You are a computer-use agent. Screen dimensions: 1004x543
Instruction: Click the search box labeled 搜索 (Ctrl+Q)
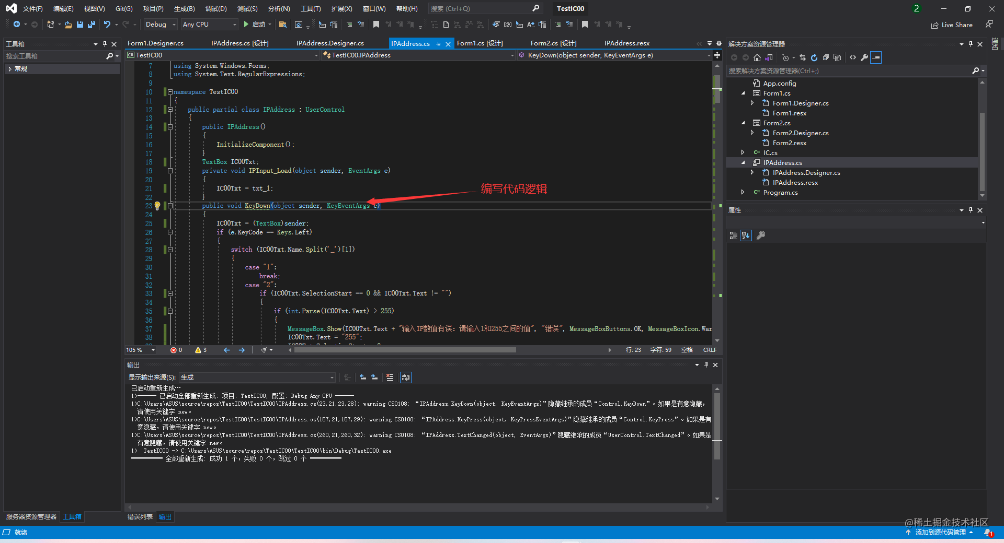[x=484, y=9]
